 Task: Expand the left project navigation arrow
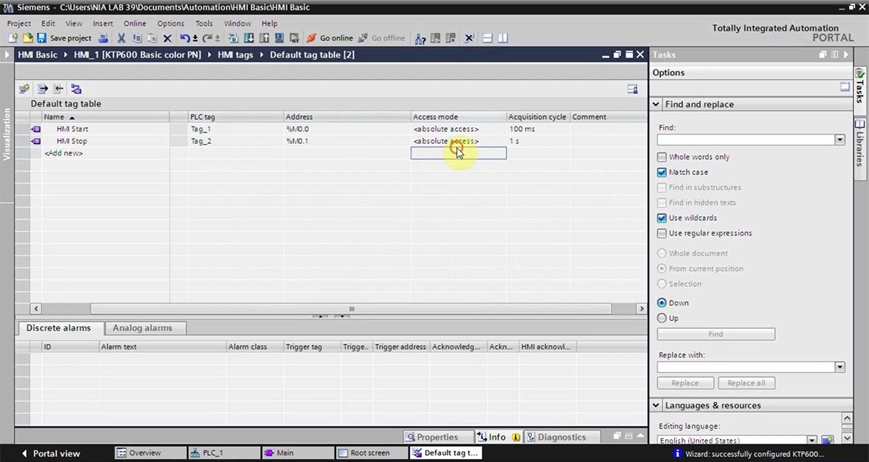click(7, 54)
